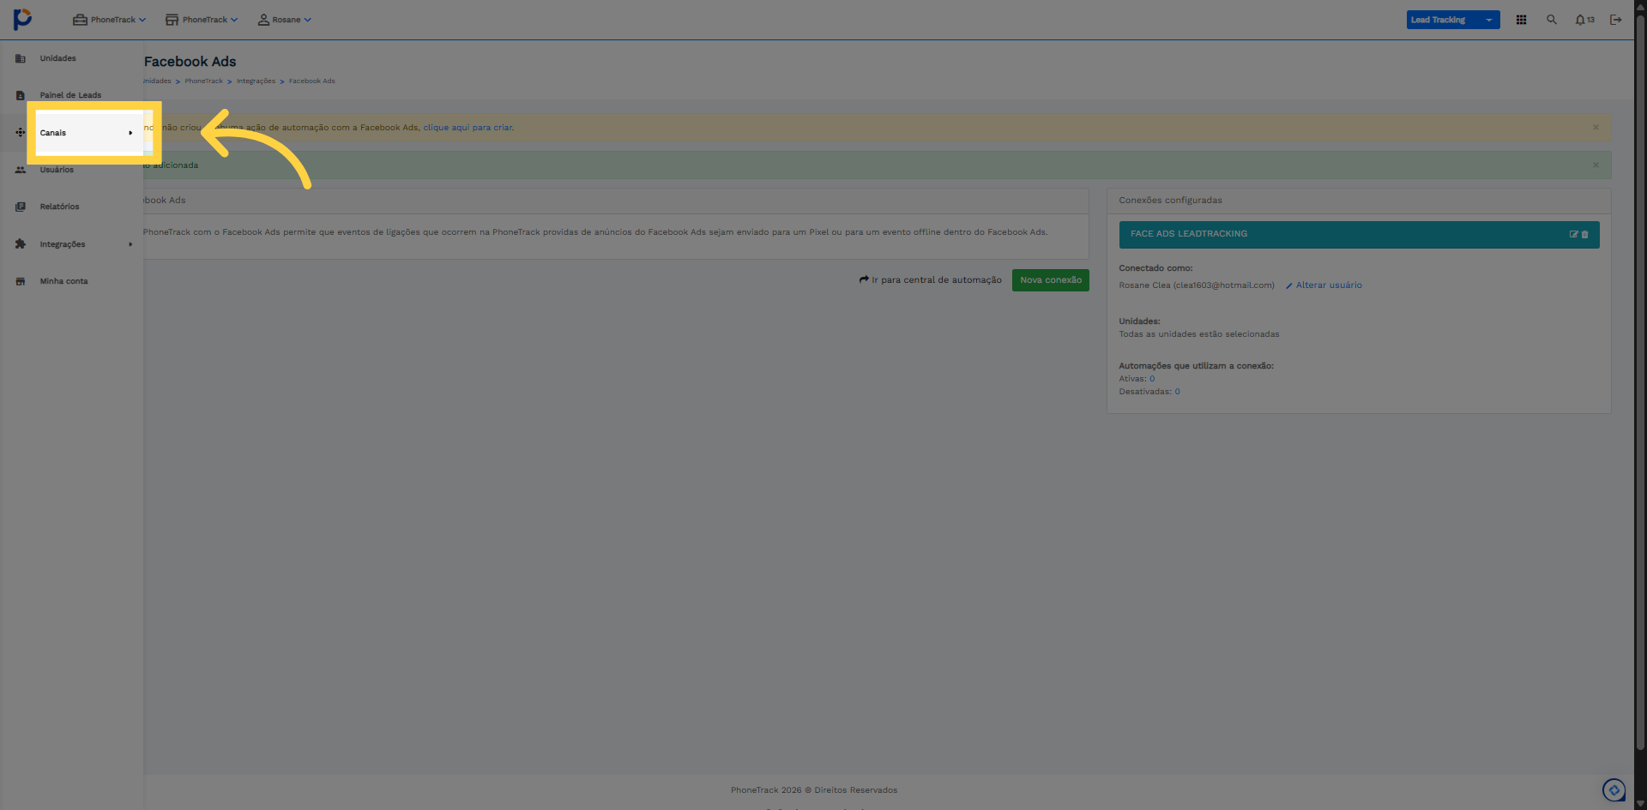Screen dimensions: 1647x810
Task: Expand the Integrações sidebar submenu
Action: (x=71, y=244)
